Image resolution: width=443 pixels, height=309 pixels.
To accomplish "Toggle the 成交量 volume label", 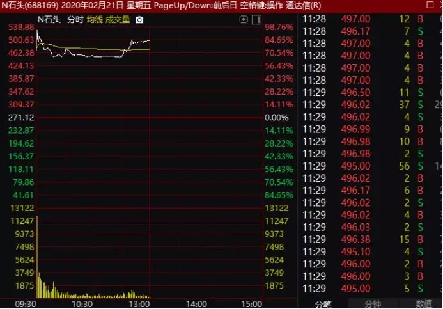I will click(118, 20).
